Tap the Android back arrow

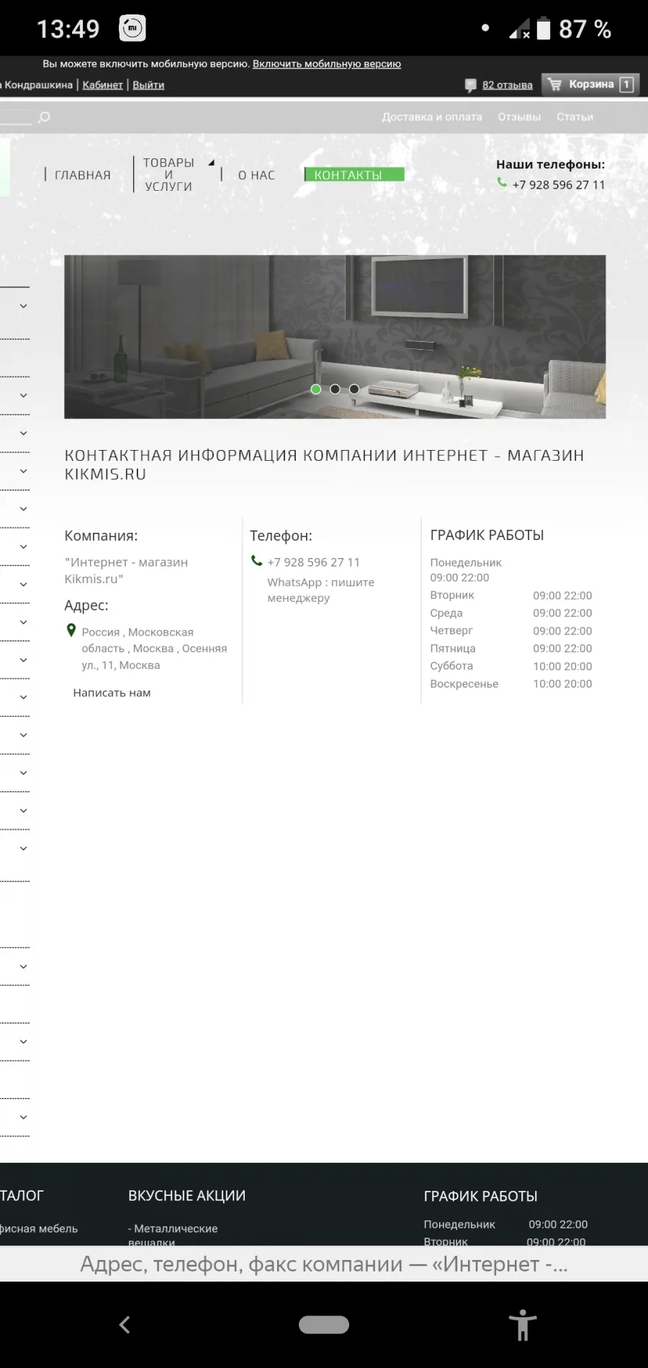125,1324
